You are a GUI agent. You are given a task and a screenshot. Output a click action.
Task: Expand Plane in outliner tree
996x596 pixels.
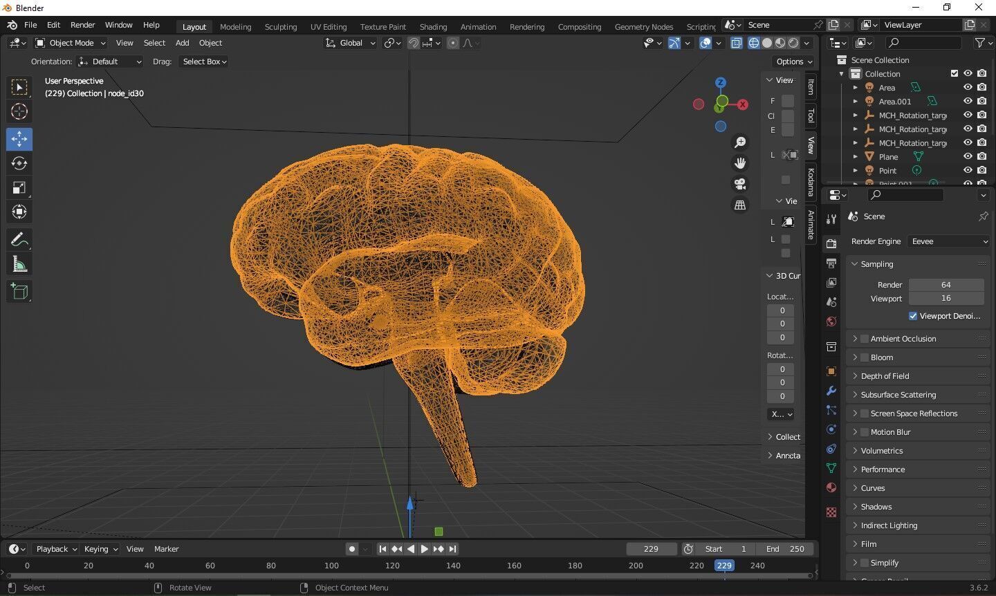pos(856,156)
